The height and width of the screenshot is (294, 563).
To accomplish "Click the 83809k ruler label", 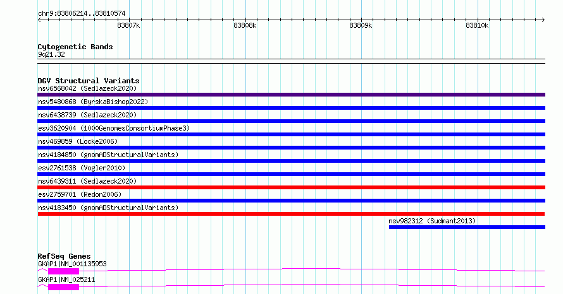I will point(361,25).
